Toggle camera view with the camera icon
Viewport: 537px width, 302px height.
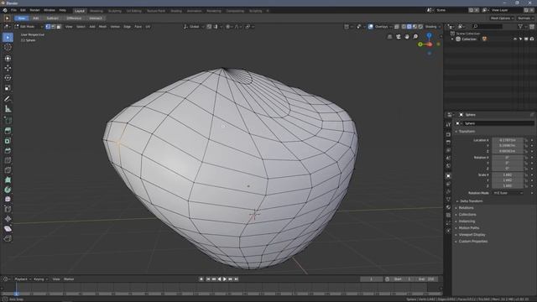(399, 37)
